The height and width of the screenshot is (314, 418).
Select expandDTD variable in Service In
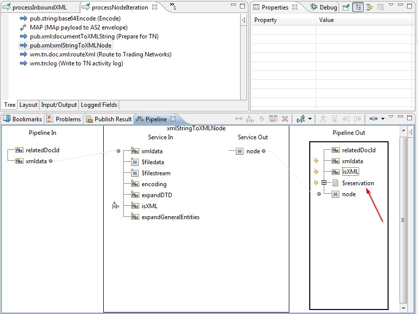click(x=157, y=195)
